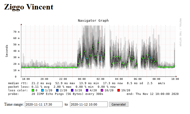This screenshot has height=114, width=190.
Task: Click the loss color: label
Action: pyautogui.click(x=18, y=90)
